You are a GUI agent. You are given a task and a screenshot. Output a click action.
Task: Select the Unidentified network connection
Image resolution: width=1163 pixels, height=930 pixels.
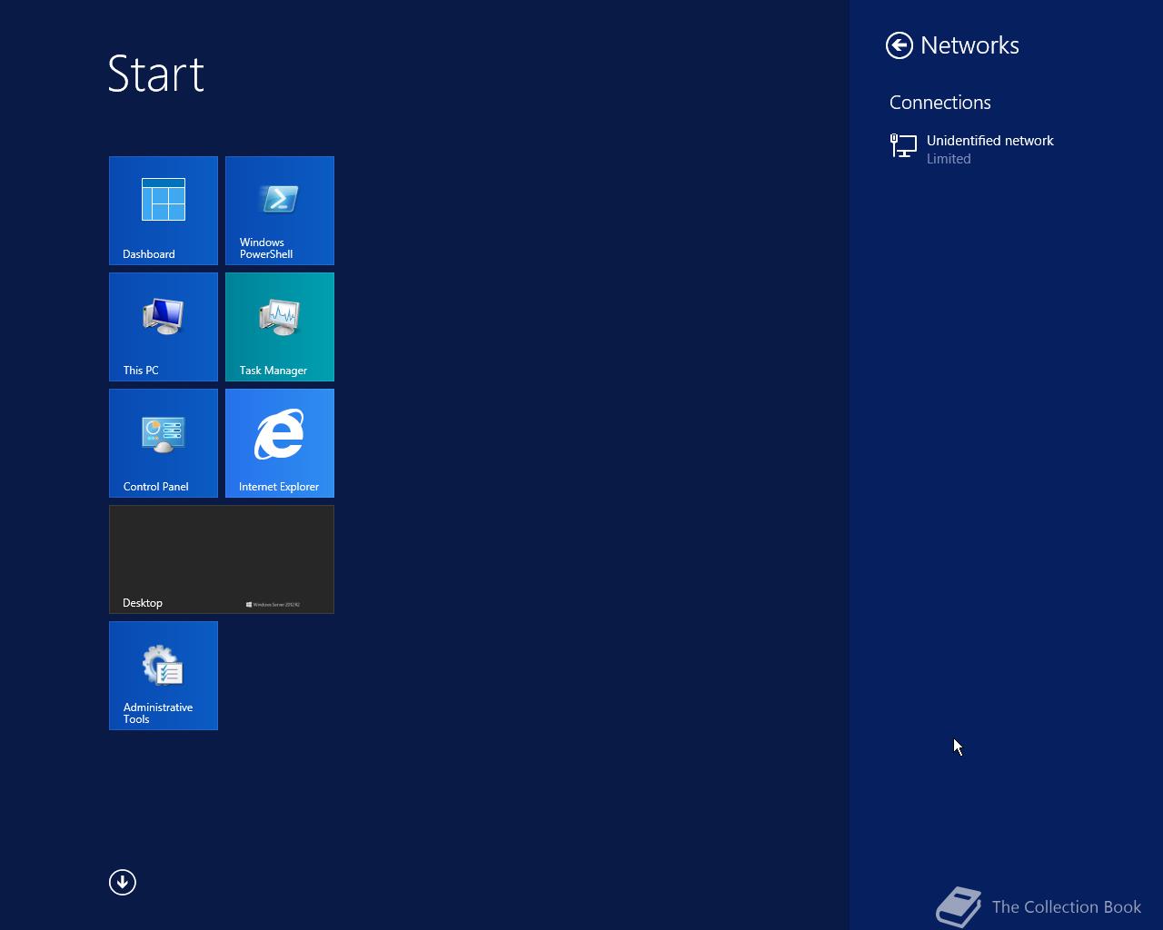click(1006, 149)
